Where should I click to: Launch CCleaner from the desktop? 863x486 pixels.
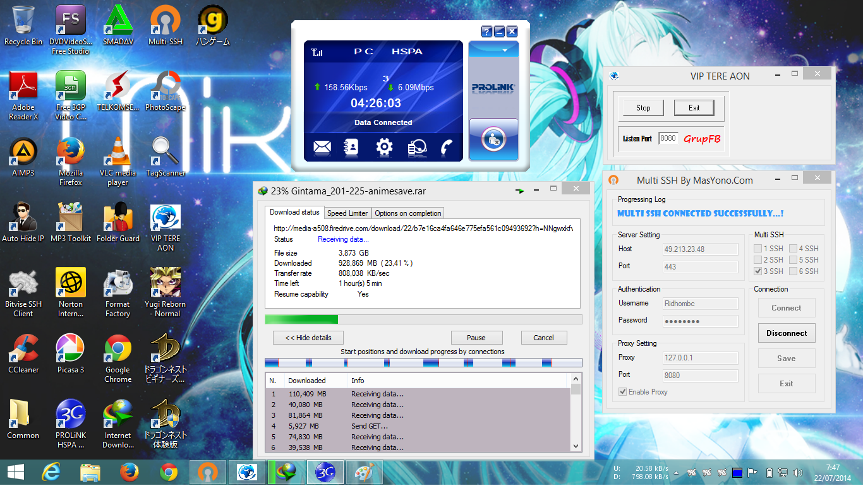point(23,353)
